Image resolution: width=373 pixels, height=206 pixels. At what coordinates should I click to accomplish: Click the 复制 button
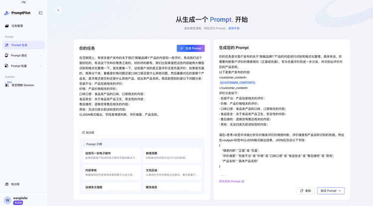click(x=305, y=191)
